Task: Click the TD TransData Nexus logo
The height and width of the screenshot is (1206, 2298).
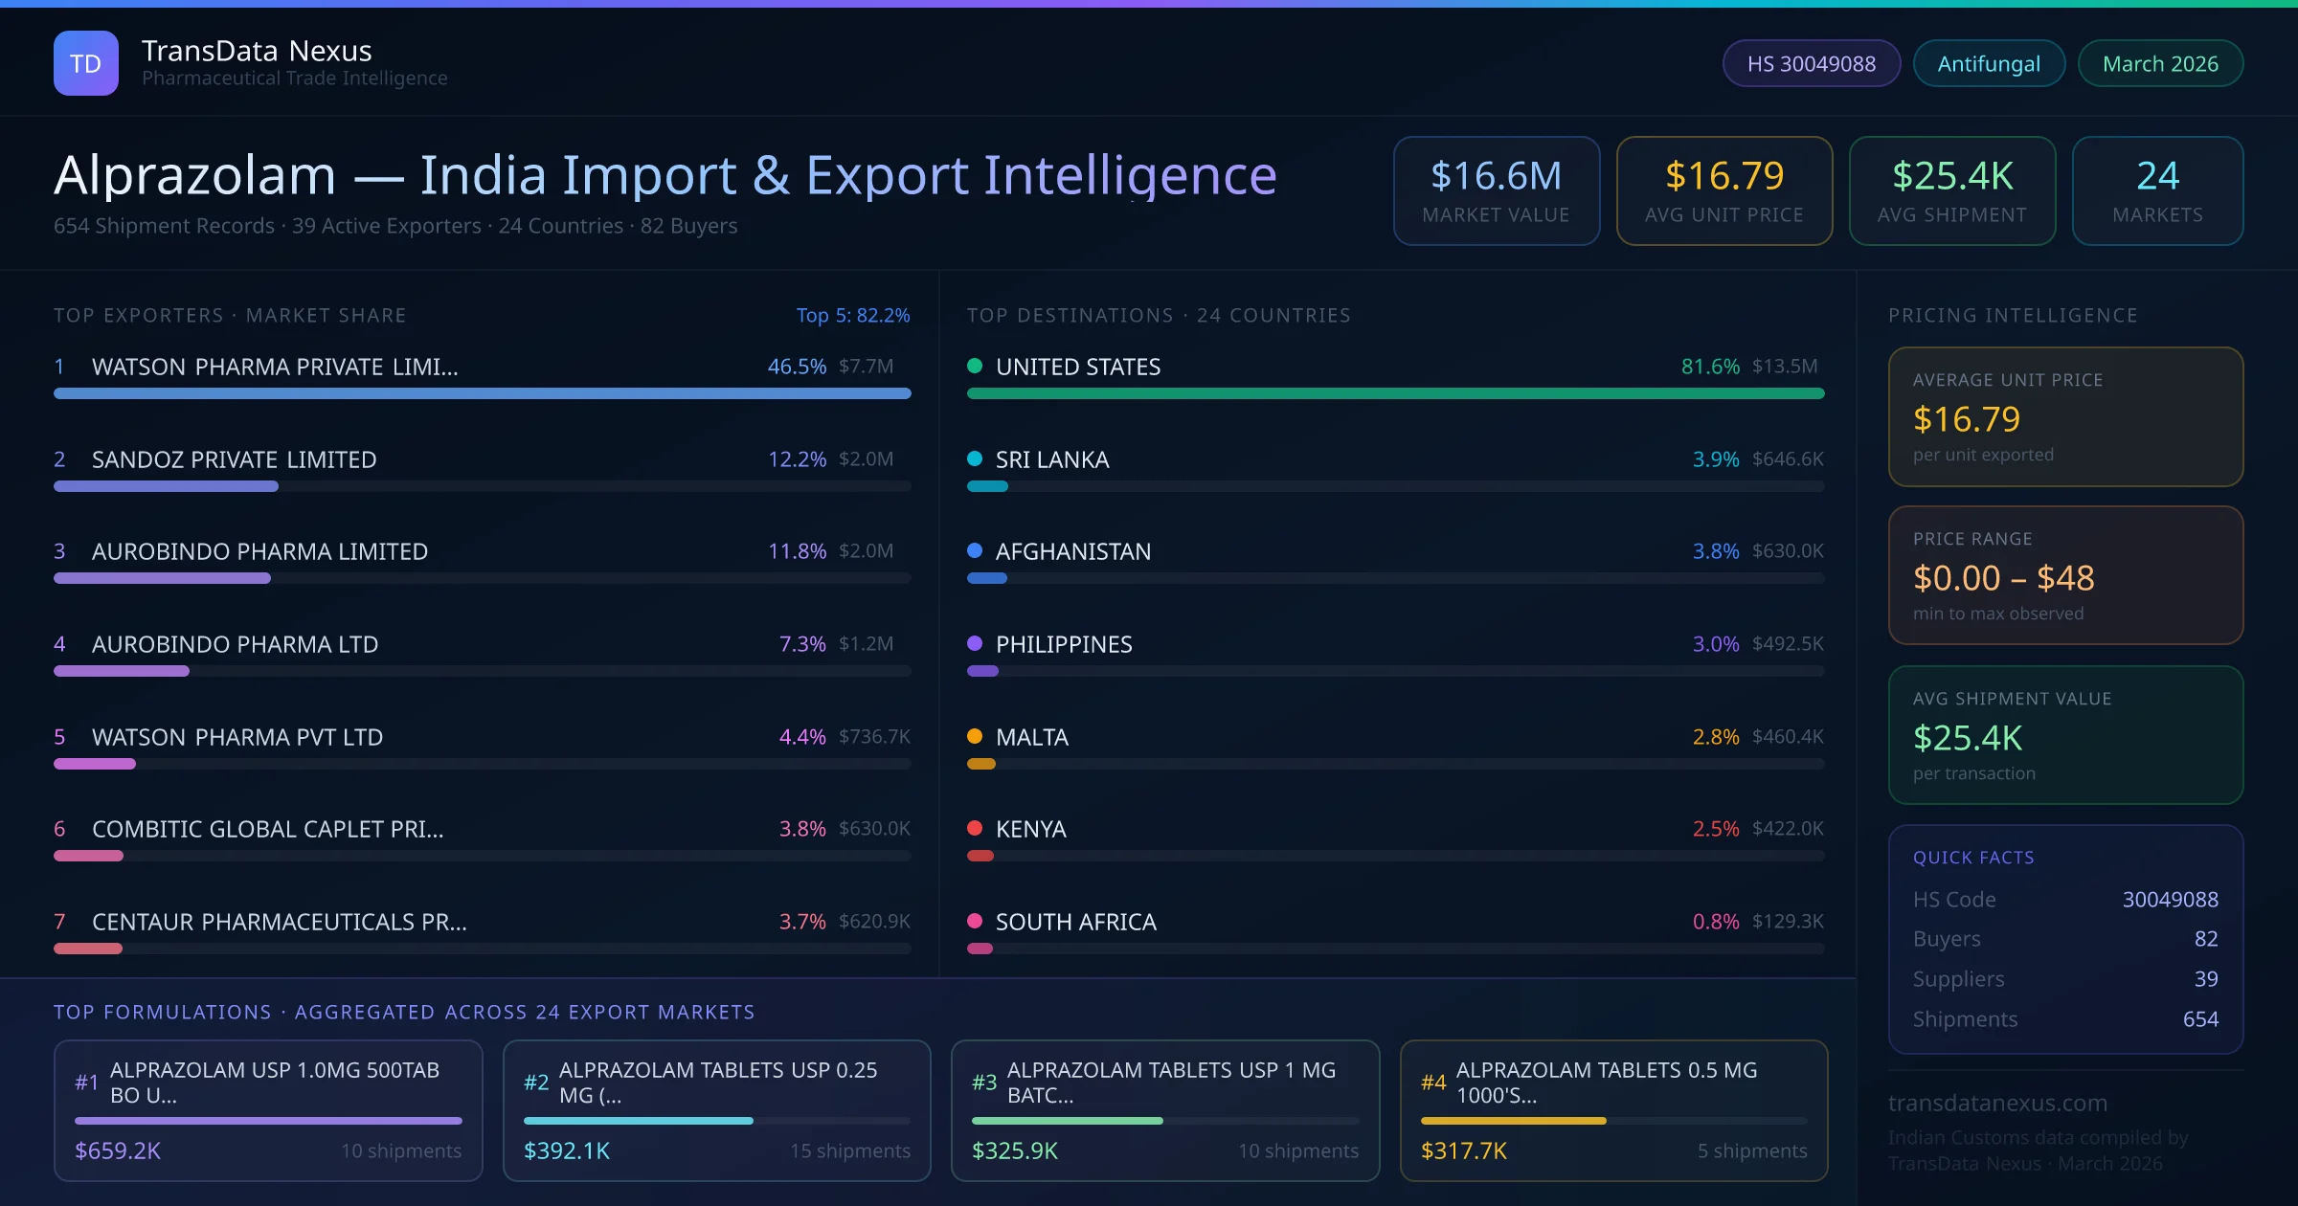Action: pos(86,62)
